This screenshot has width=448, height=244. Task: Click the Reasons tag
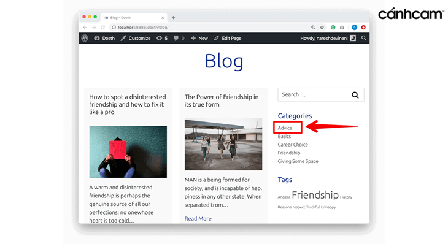284,207
